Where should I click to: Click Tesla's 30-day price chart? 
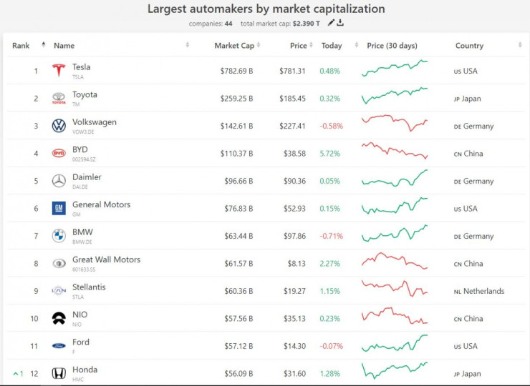click(x=395, y=69)
